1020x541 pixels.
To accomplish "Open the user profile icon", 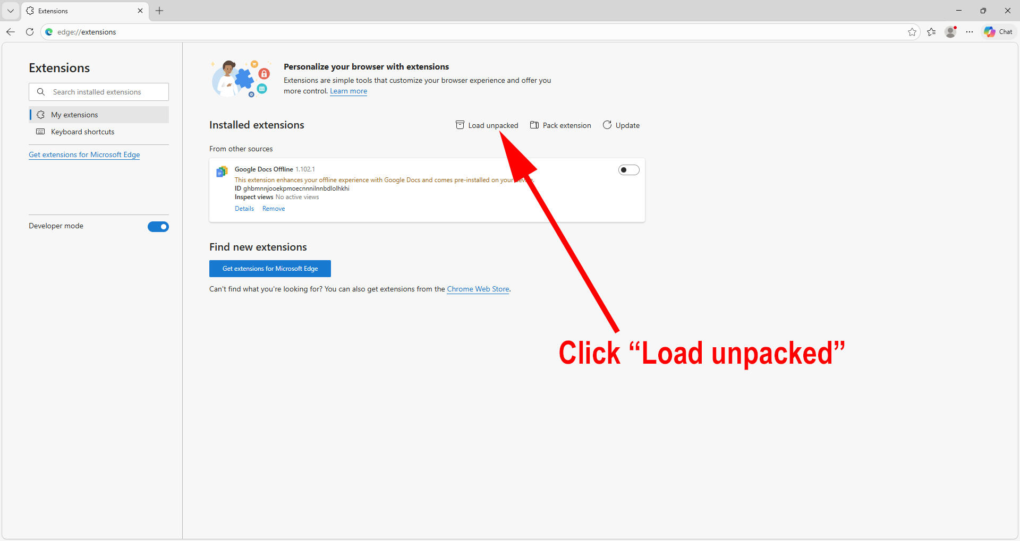I will pyautogui.click(x=950, y=32).
